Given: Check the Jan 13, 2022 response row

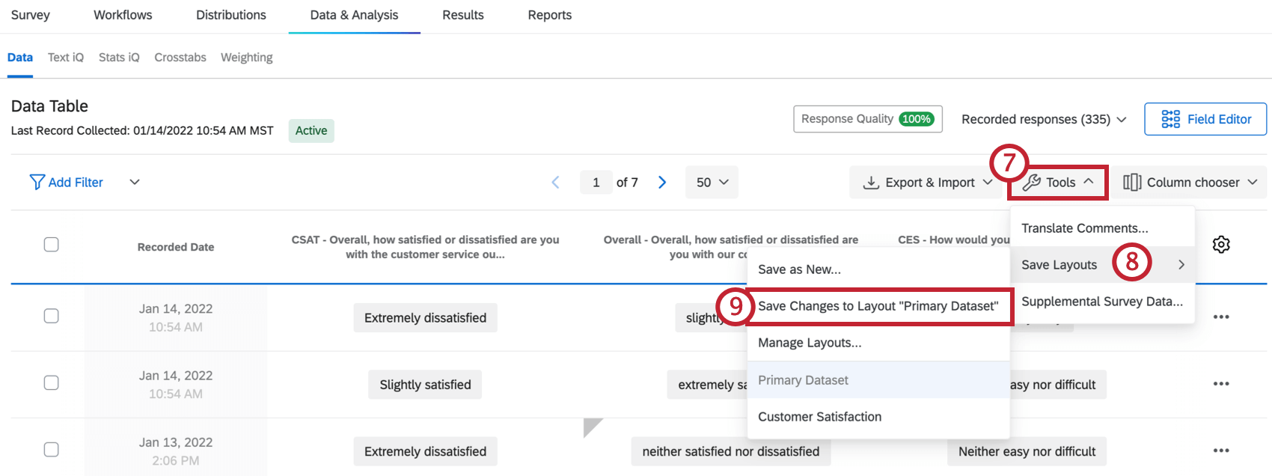Looking at the screenshot, I should 51,449.
